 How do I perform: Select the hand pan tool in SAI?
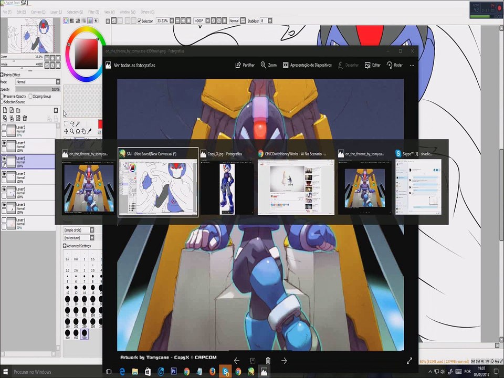[x=83, y=131]
